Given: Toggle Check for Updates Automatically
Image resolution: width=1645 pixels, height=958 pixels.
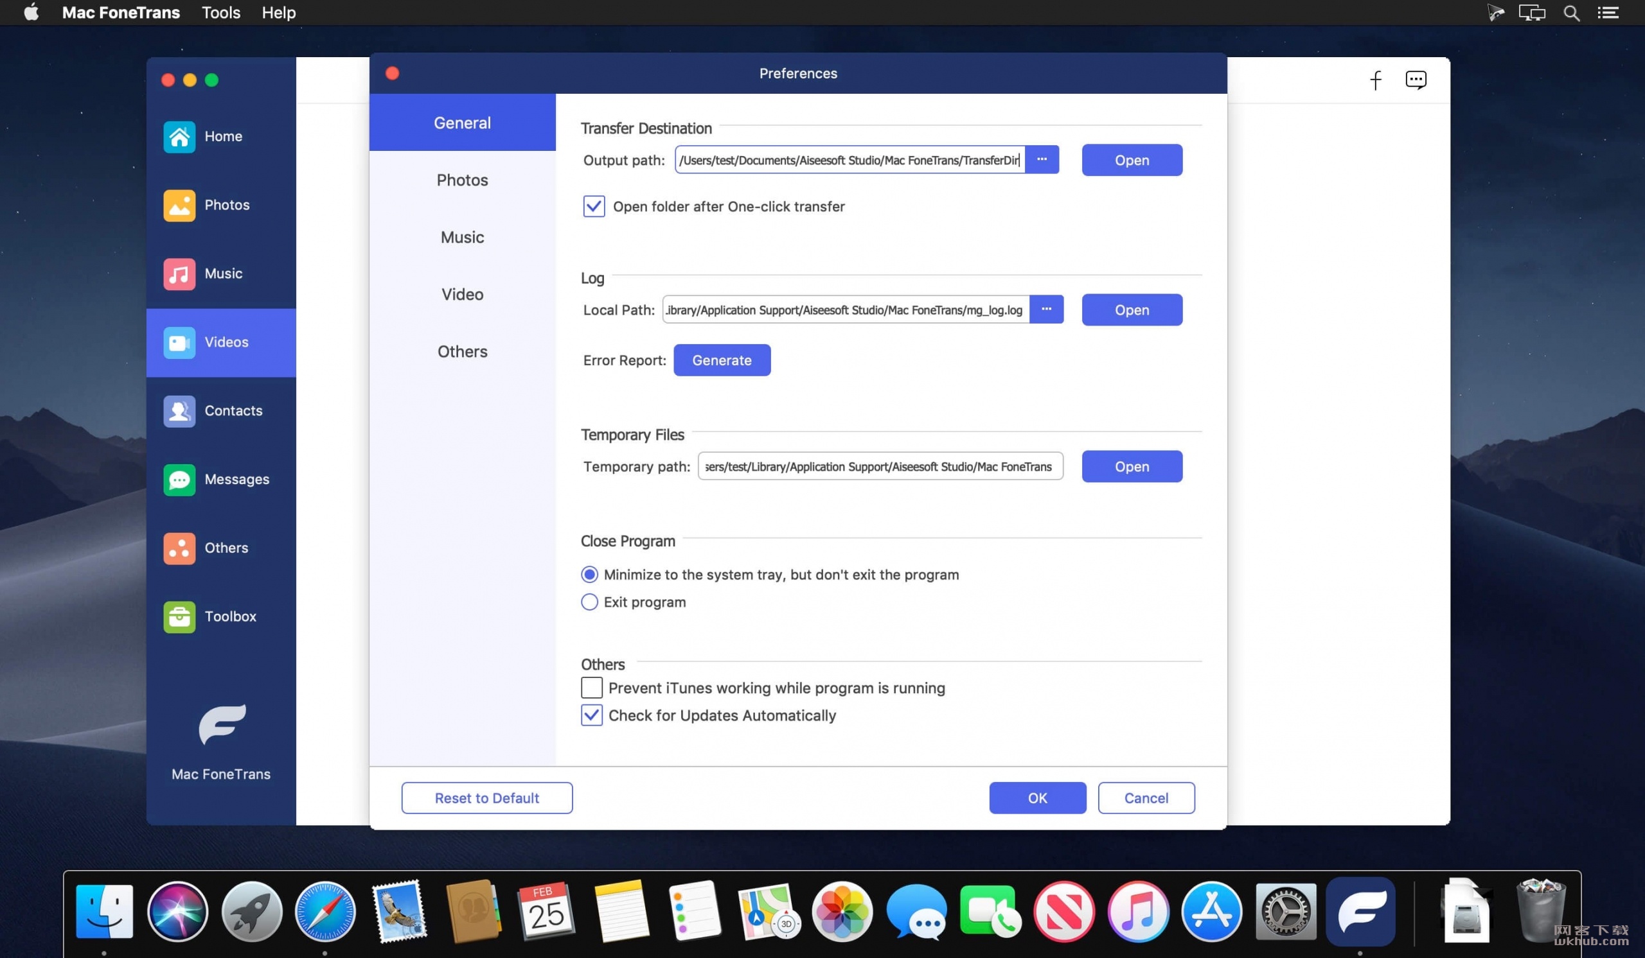Looking at the screenshot, I should click(591, 715).
